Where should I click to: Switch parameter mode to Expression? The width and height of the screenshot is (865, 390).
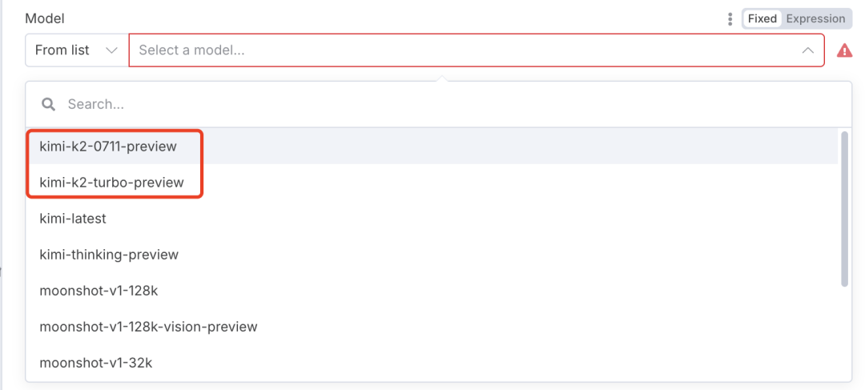click(x=815, y=18)
